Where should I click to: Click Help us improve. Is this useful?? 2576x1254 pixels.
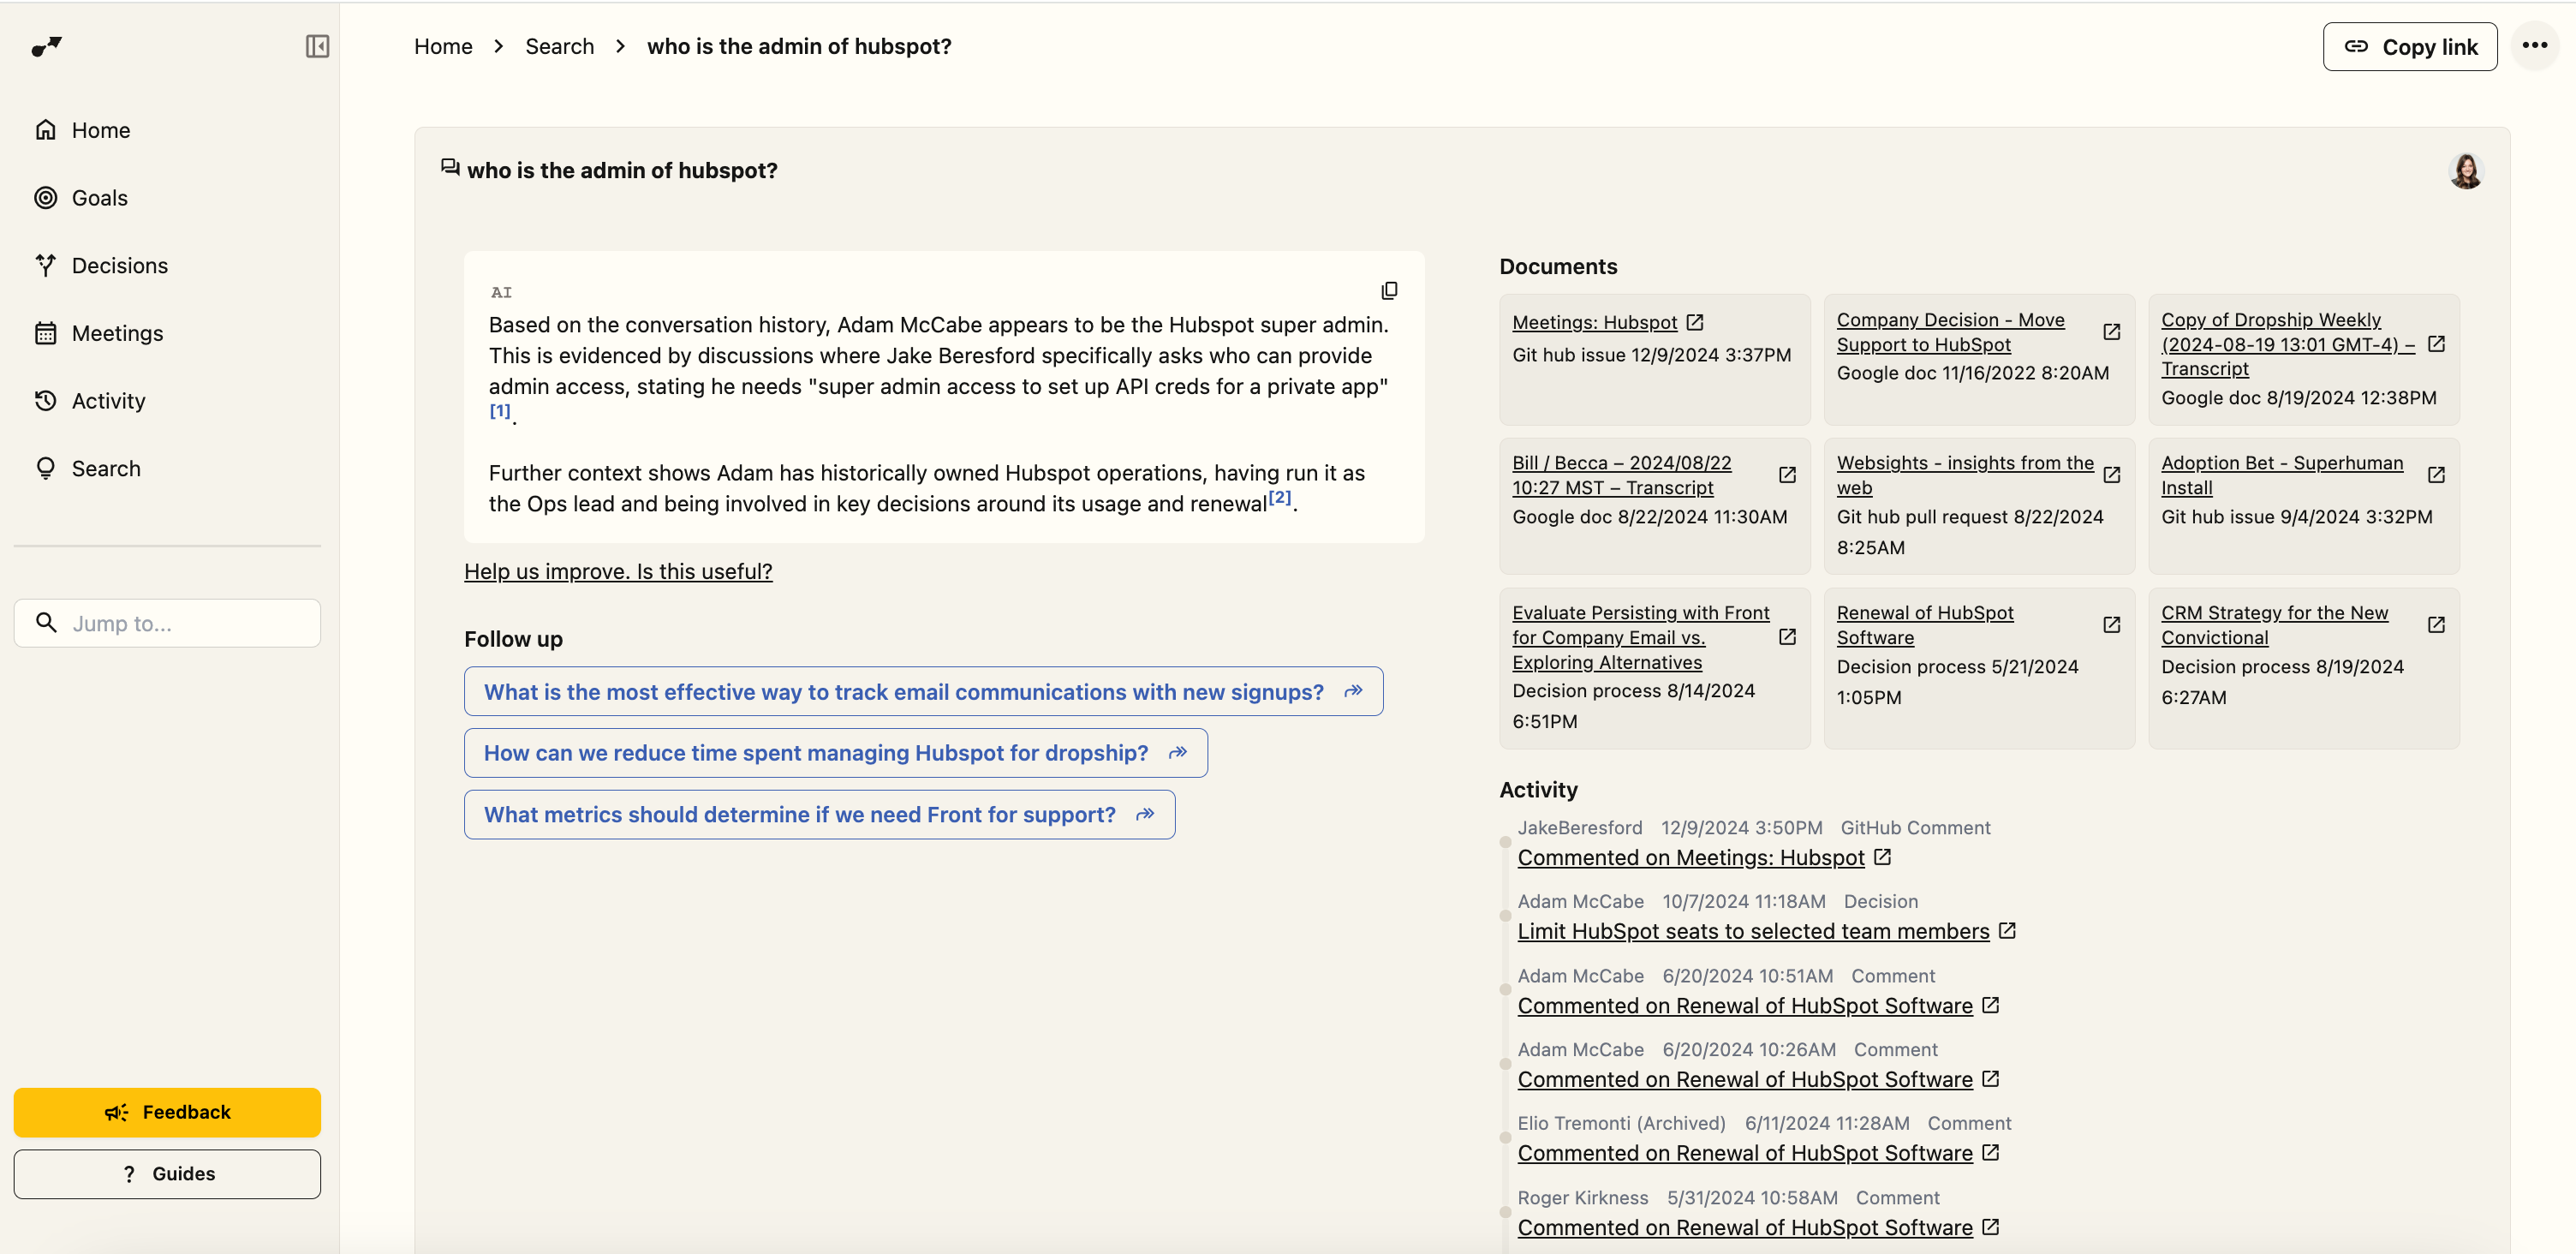[x=618, y=571]
